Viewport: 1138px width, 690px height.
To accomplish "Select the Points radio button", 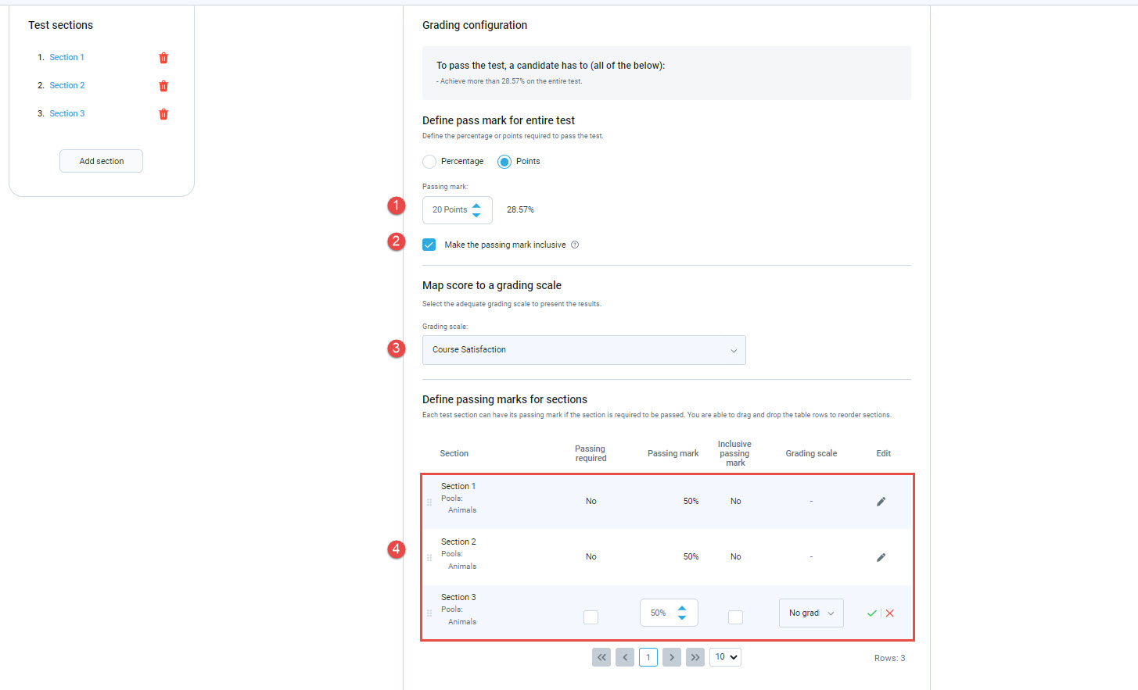I will (504, 162).
